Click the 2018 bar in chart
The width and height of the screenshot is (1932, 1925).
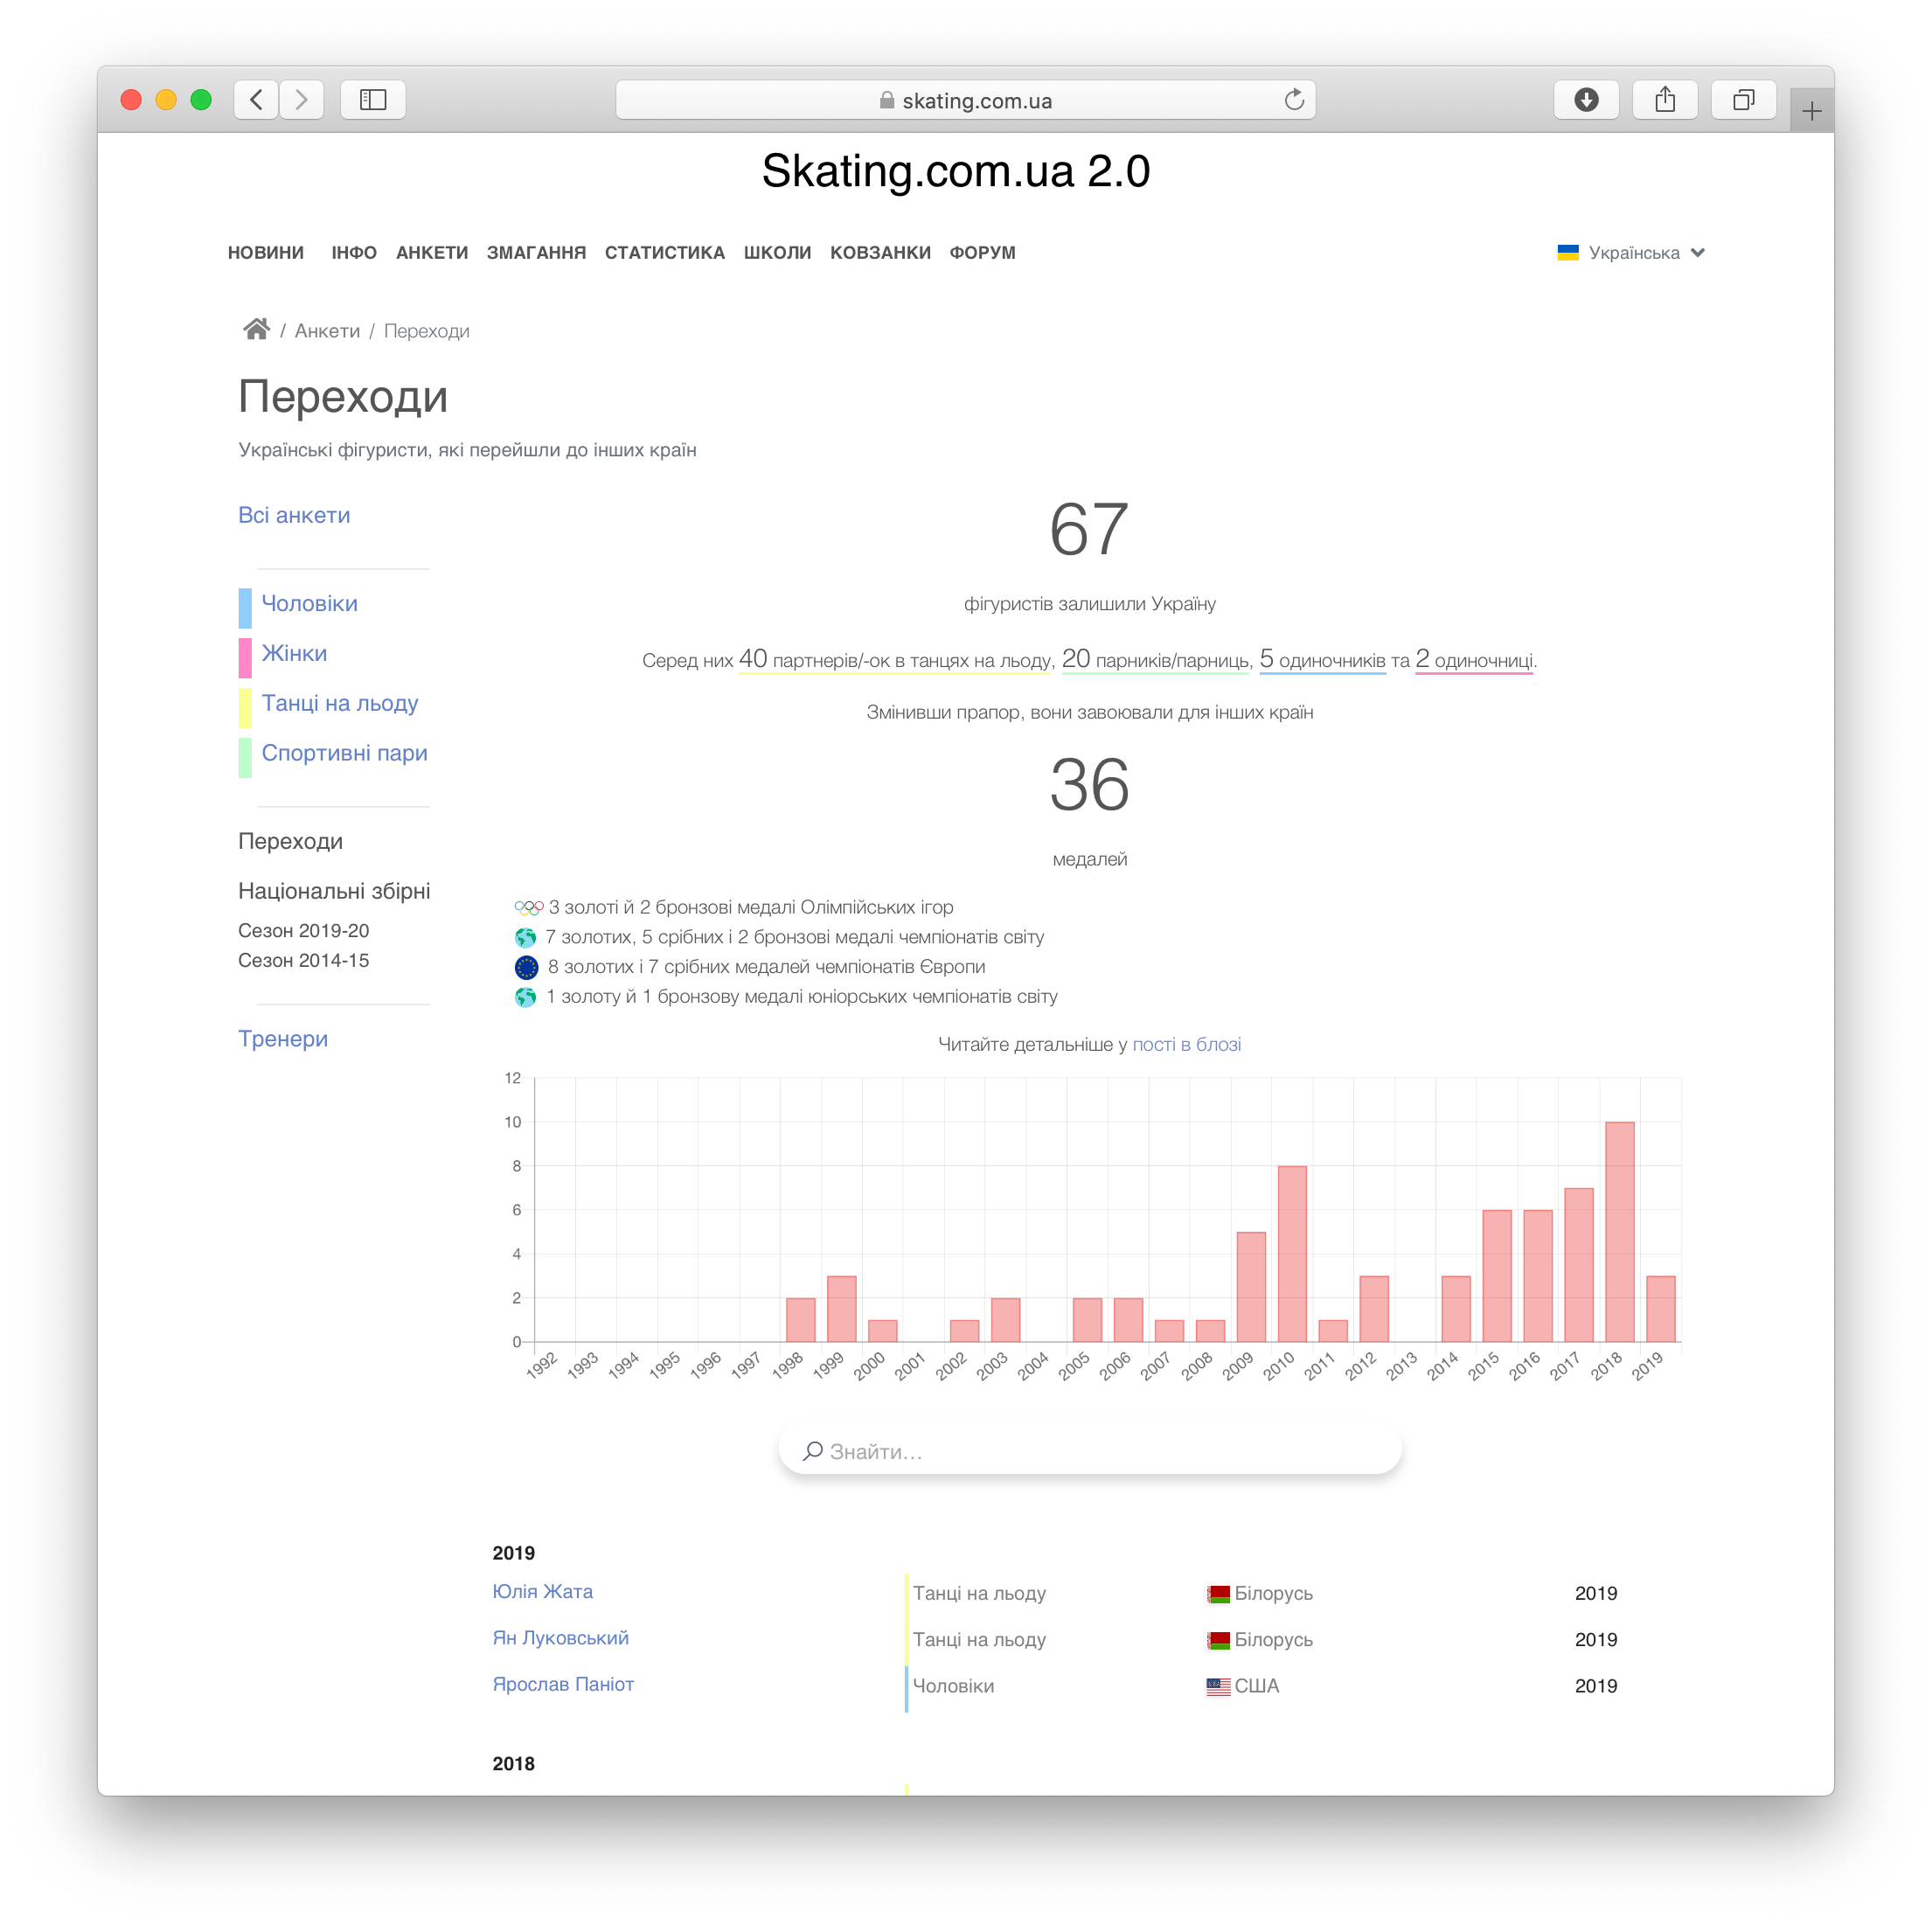click(1619, 1231)
